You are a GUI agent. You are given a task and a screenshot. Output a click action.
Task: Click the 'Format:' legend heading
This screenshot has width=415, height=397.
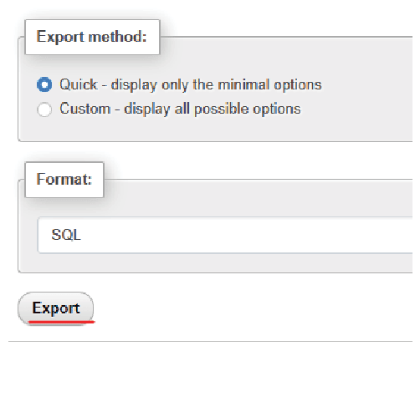(64, 180)
